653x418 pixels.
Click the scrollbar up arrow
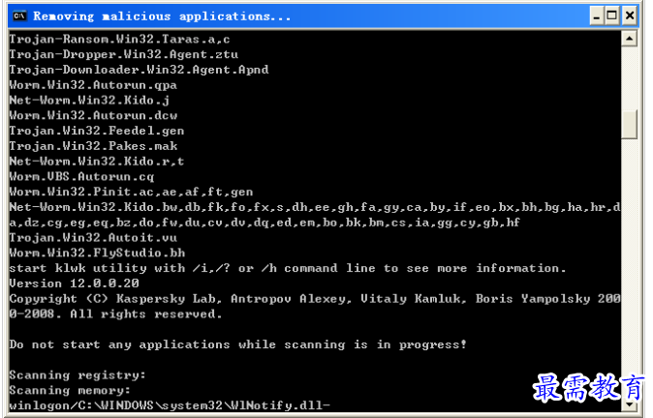(x=629, y=39)
